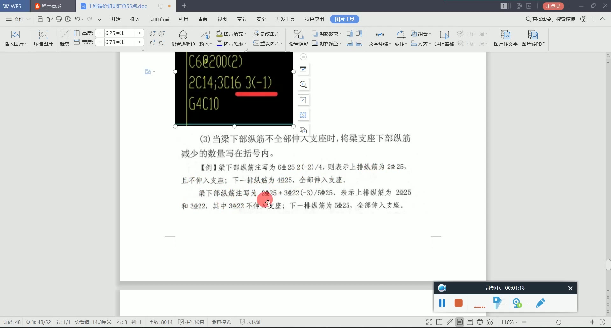Viewport: 611px width, 328px height.
Task: Click the zoom slider handle in status bar
Action: (x=558, y=322)
